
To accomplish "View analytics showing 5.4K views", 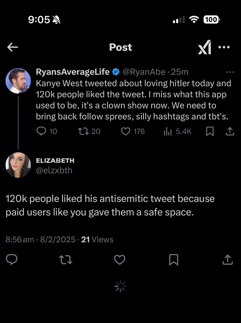I will tap(178, 131).
